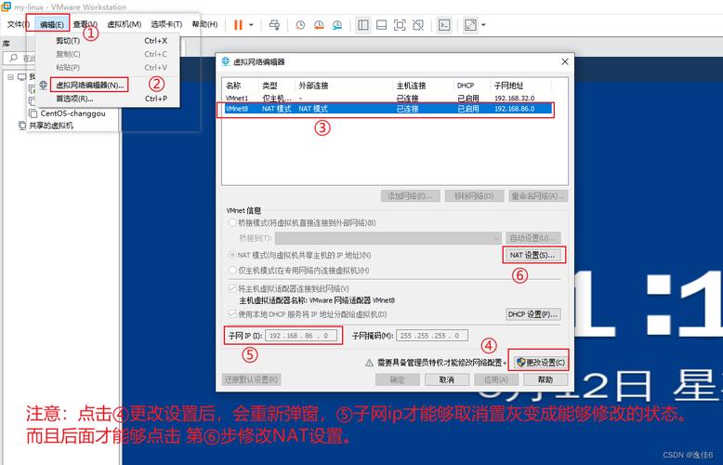Image resolution: width=723 pixels, height=465 pixels.
Task: Toggle 将主机虚拟适配器连接到此网络 checkbox
Action: click(x=233, y=288)
